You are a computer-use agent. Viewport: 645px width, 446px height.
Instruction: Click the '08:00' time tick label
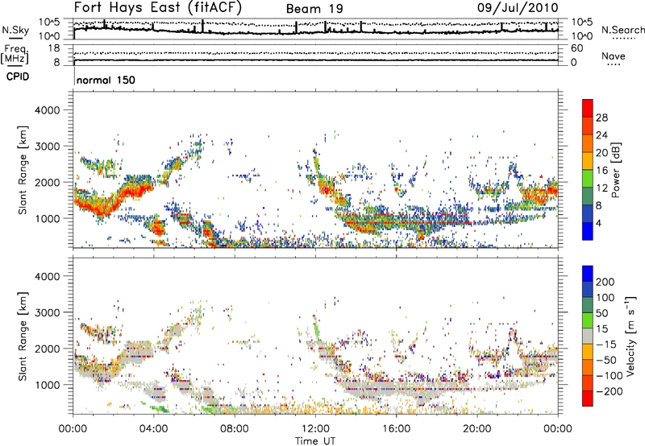coord(235,429)
